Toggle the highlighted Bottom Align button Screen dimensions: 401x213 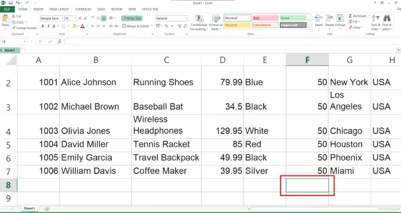pyautogui.click(x=104, y=18)
